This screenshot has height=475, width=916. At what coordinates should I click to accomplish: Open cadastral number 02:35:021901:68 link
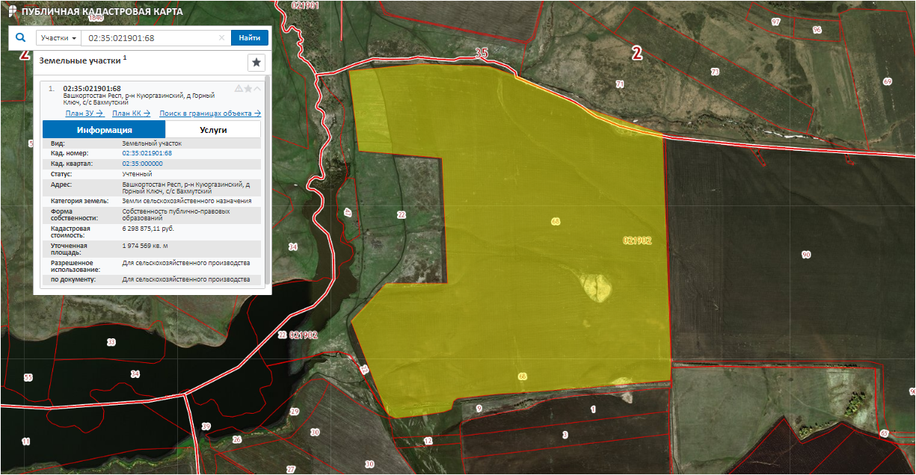tap(147, 153)
